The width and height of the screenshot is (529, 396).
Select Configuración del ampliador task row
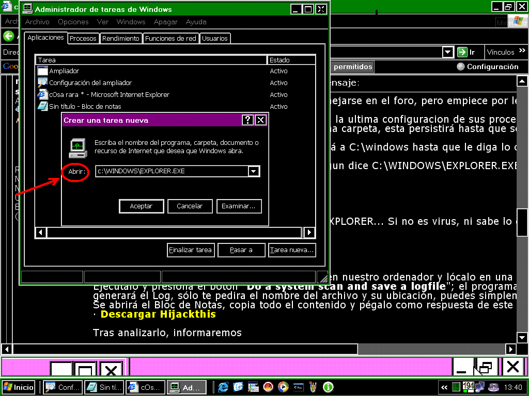pyautogui.click(x=176, y=83)
